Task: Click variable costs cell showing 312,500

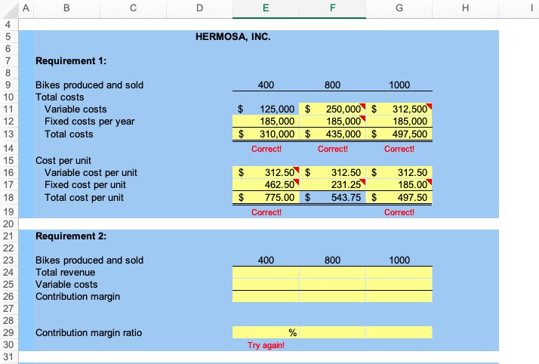Action: 399,110
